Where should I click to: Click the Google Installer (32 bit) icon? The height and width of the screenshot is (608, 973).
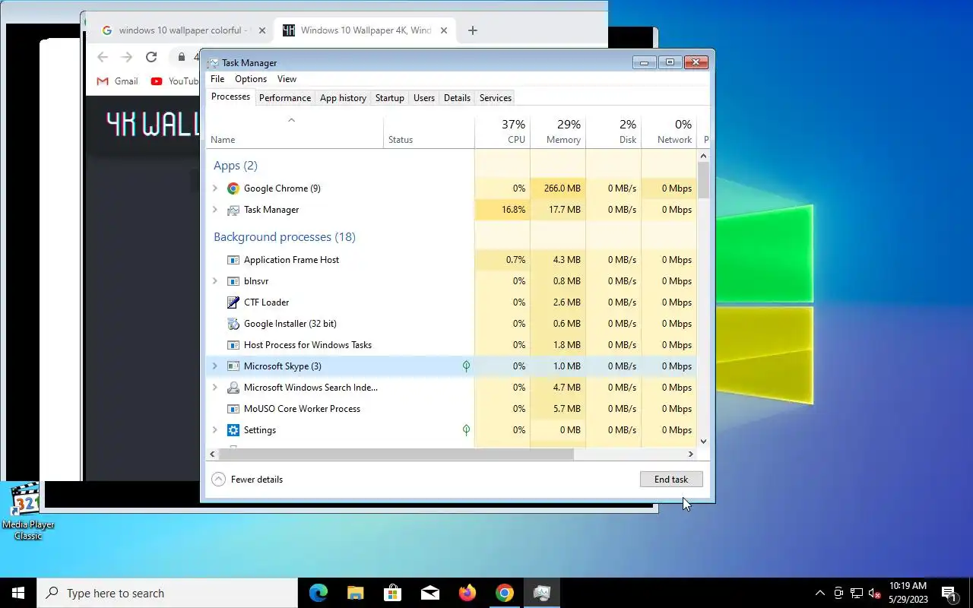[x=233, y=324]
